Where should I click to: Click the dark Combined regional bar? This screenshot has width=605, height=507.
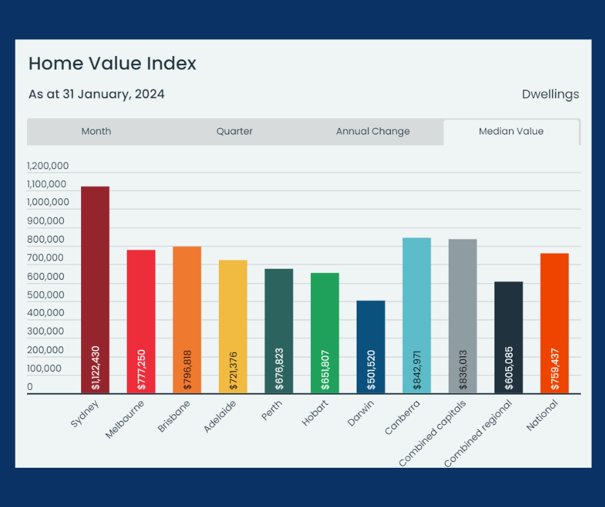pyautogui.click(x=508, y=338)
